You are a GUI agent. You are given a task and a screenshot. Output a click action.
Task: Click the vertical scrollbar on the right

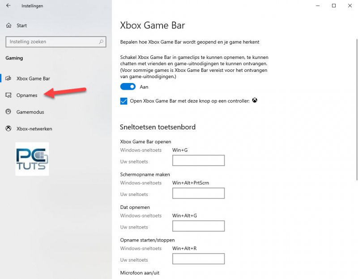click(357, 109)
